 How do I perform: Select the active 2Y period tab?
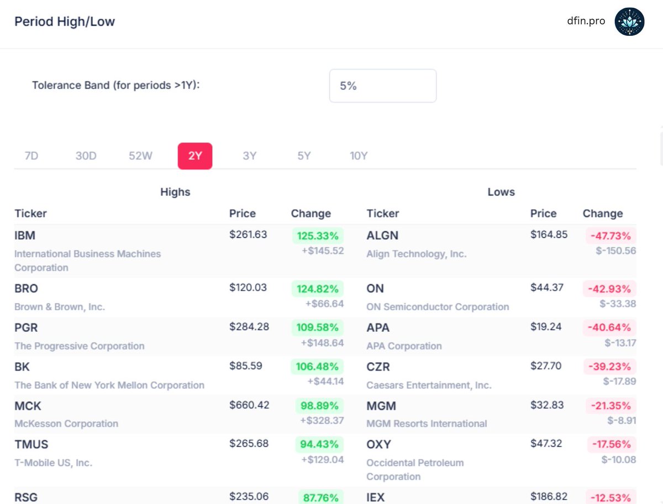click(x=194, y=156)
